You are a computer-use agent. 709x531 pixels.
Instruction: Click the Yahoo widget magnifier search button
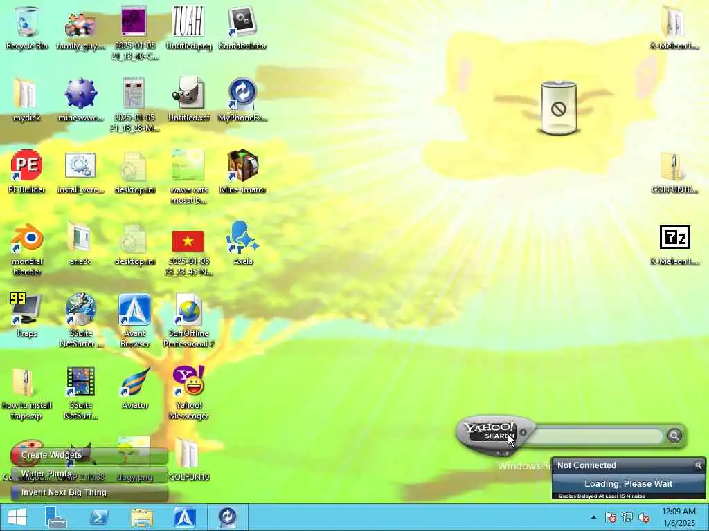pyautogui.click(x=674, y=436)
